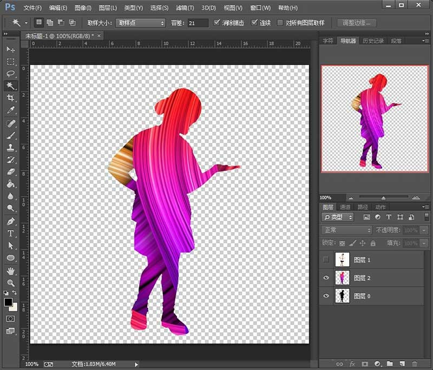Switch to the 历史记录 panel tab

[x=372, y=41]
